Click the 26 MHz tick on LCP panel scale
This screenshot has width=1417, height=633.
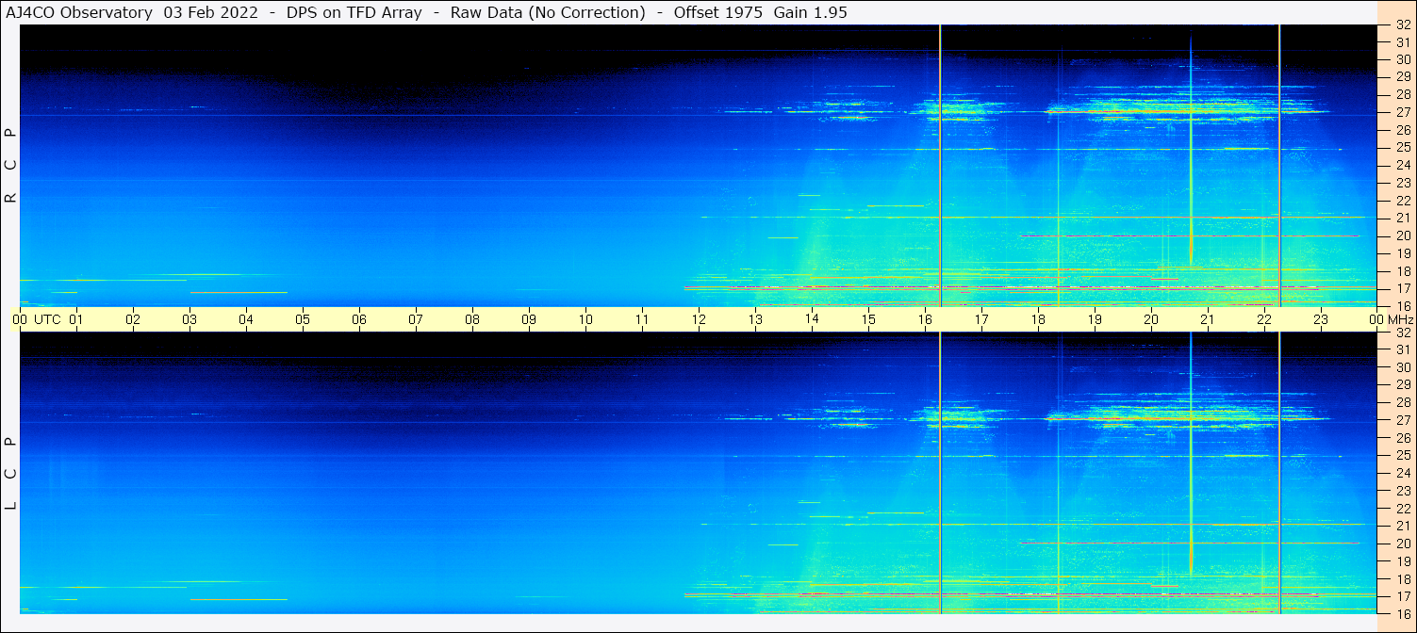(1403, 437)
